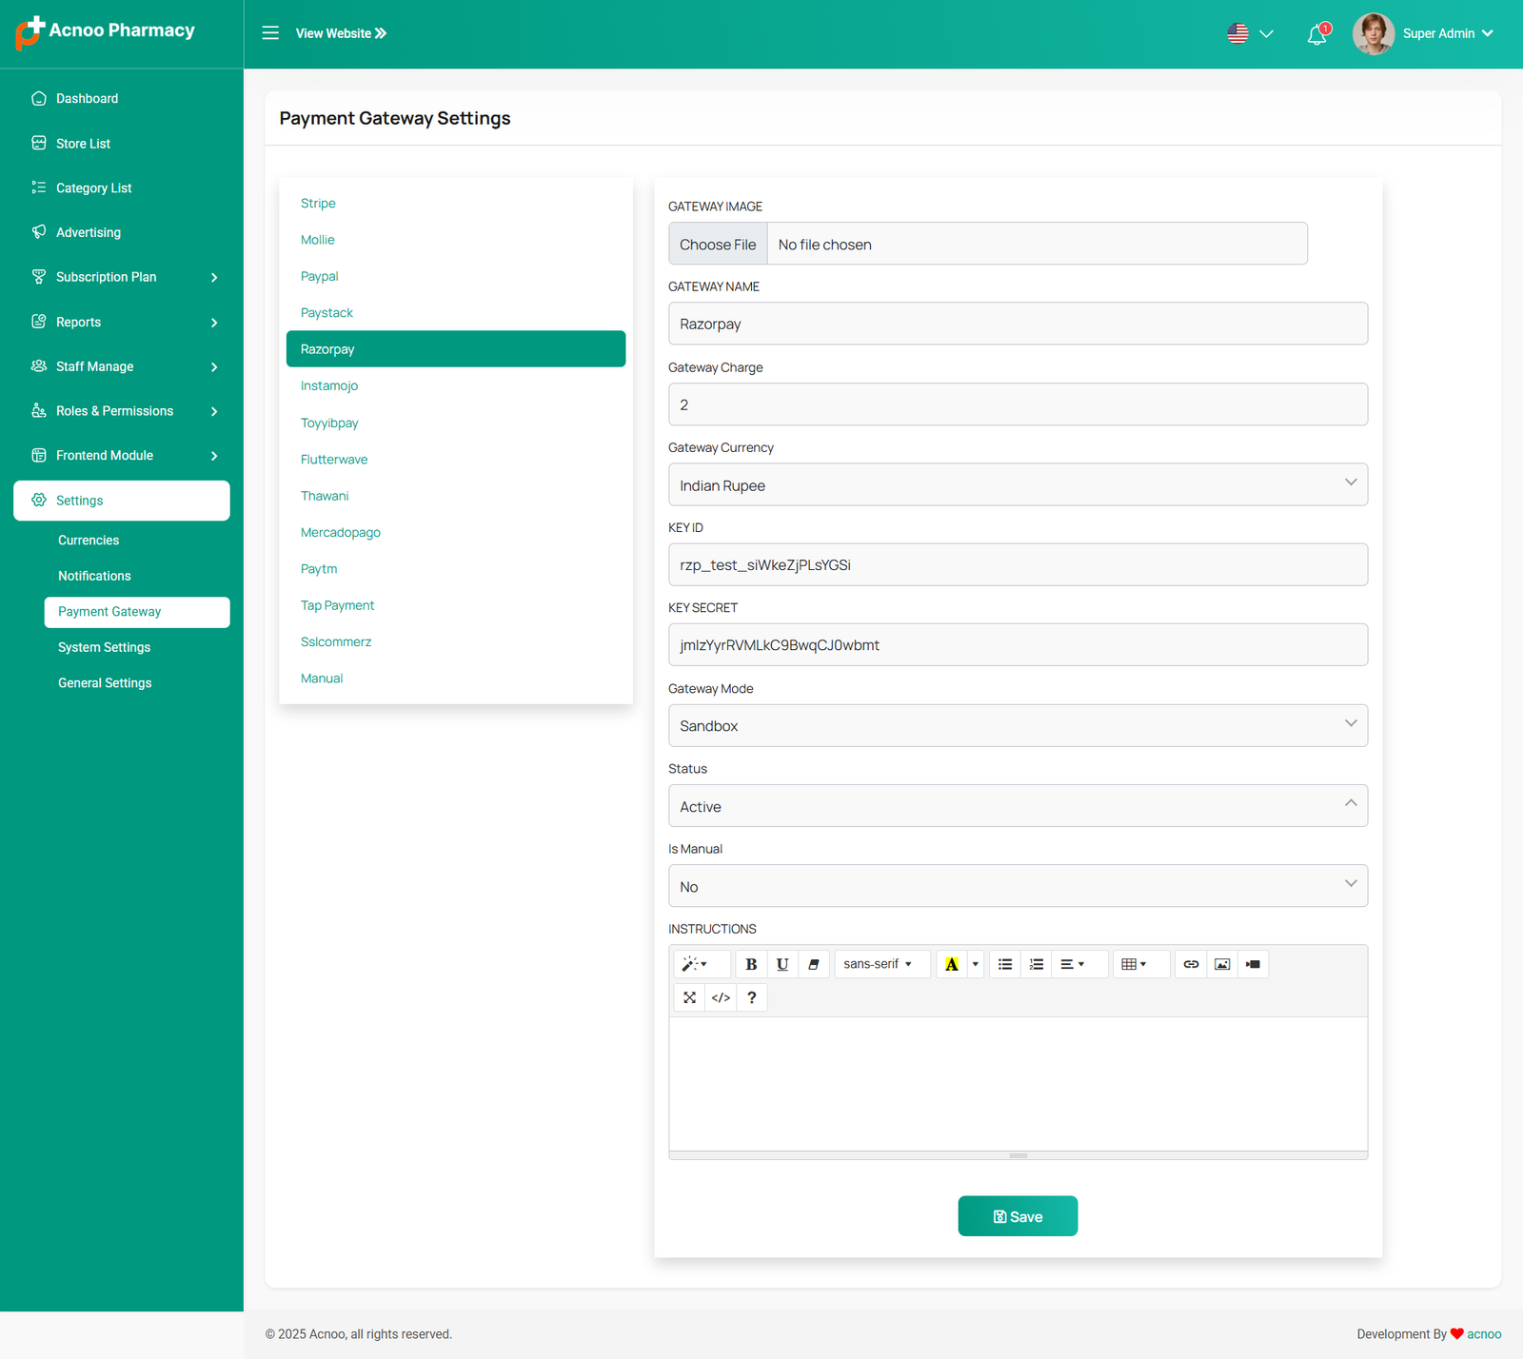
Task: Expand the Subscription Plan sidebar menu
Action: tap(124, 277)
